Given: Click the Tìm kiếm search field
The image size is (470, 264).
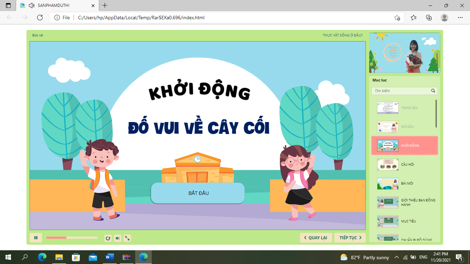Looking at the screenshot, I should tap(401, 91).
